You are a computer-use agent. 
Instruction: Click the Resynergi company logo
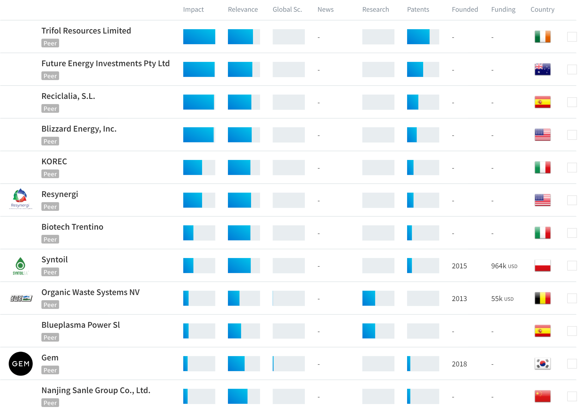20,199
